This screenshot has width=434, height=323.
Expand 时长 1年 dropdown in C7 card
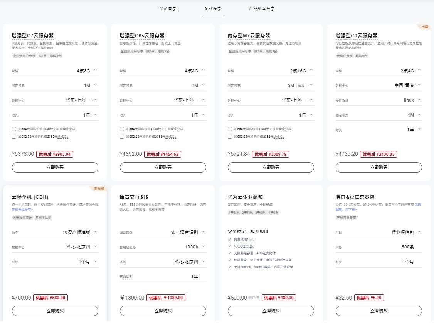(55, 115)
